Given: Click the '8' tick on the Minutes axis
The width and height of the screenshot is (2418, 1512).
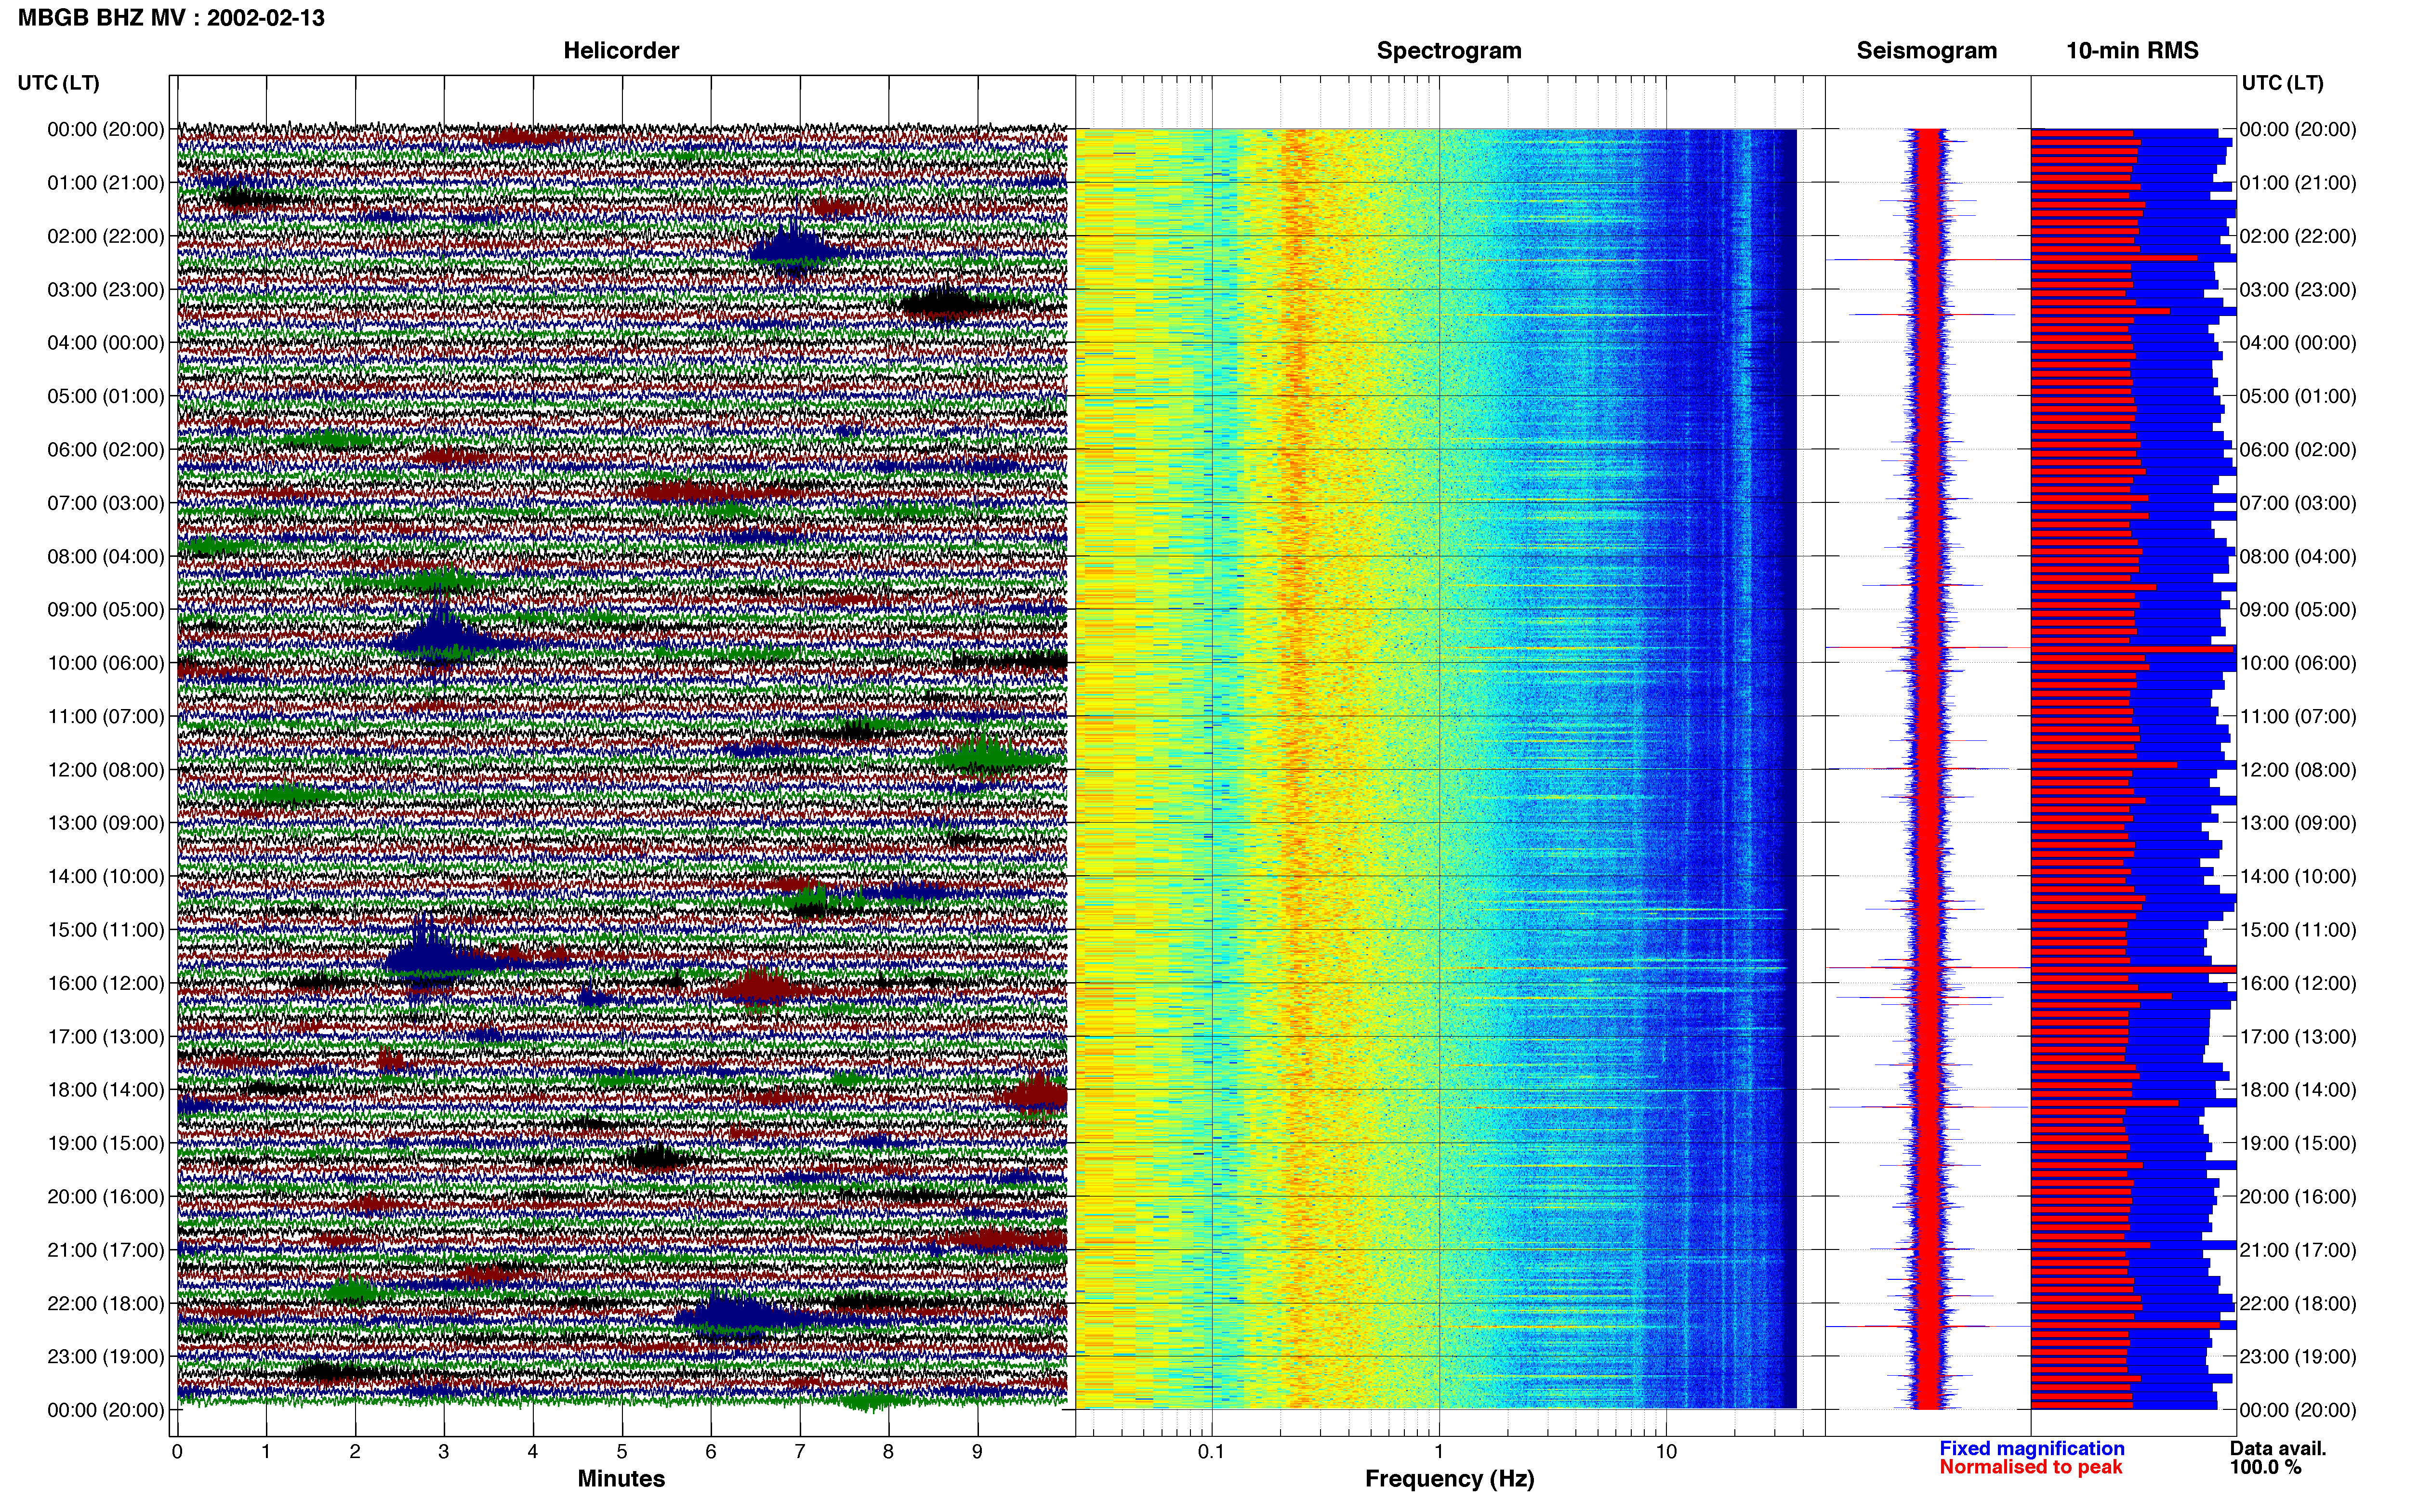Looking at the screenshot, I should [x=888, y=1452].
